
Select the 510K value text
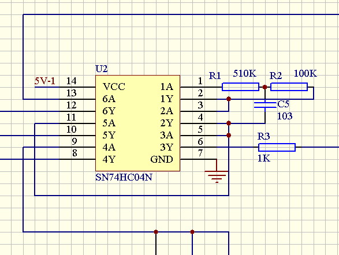coord(244,74)
